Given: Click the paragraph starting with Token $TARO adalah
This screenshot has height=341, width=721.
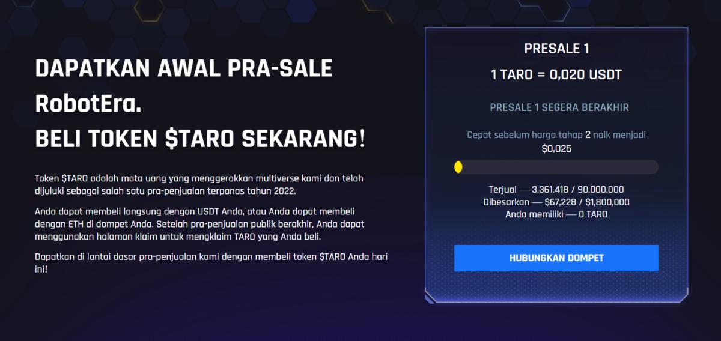Looking at the screenshot, I should (199, 184).
